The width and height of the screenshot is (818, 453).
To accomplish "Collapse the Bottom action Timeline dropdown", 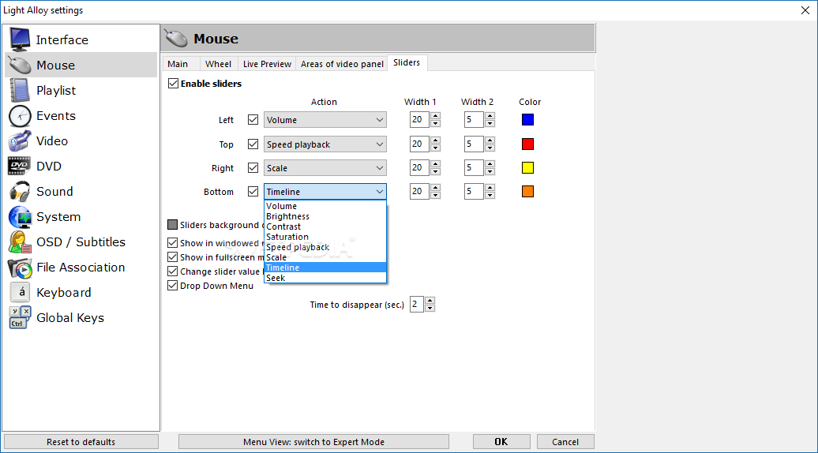I will click(325, 192).
